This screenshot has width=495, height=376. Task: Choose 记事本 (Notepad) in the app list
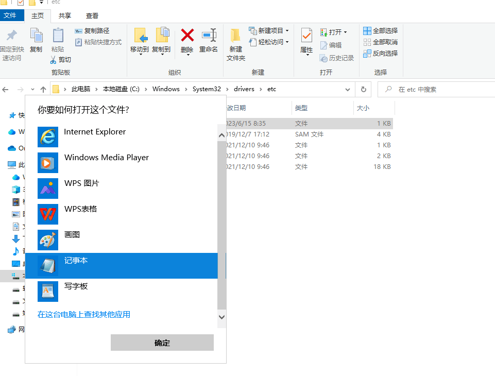121,265
